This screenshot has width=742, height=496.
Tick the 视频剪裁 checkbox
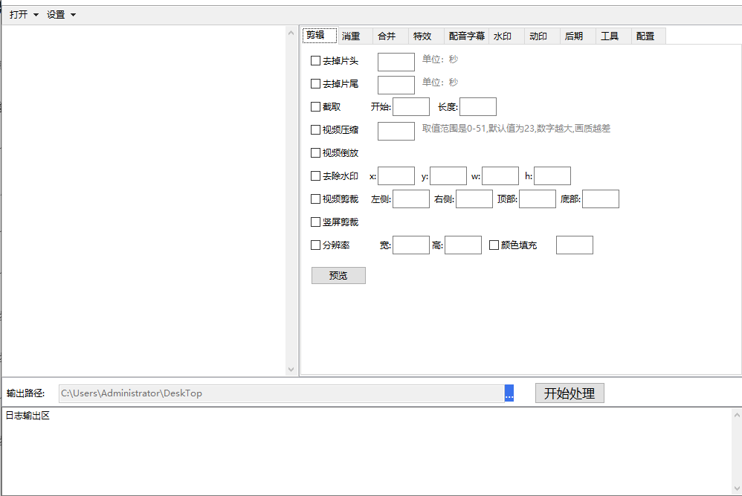point(316,199)
